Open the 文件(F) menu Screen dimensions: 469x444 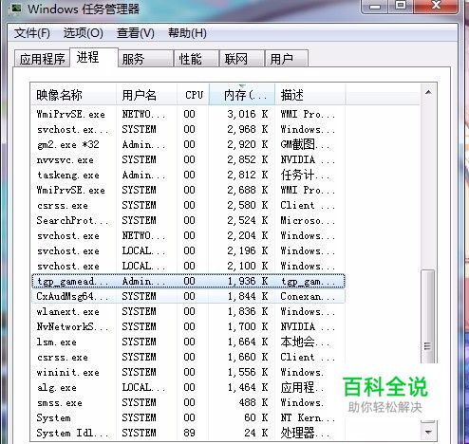pos(32,33)
